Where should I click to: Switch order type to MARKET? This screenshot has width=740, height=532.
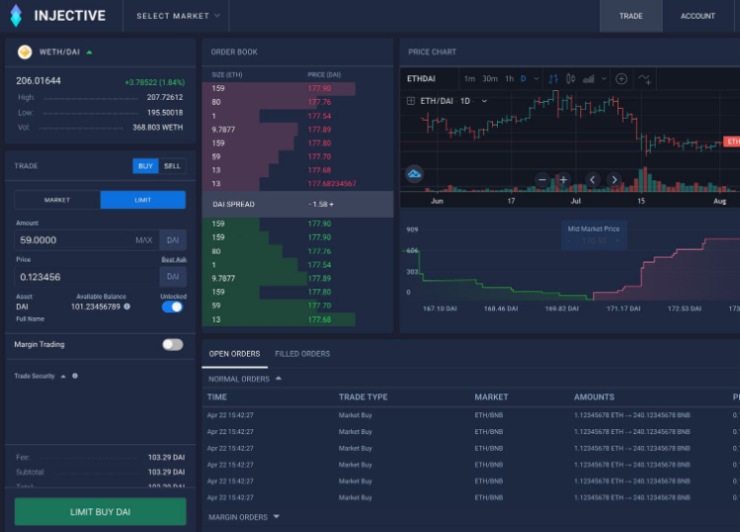57,200
